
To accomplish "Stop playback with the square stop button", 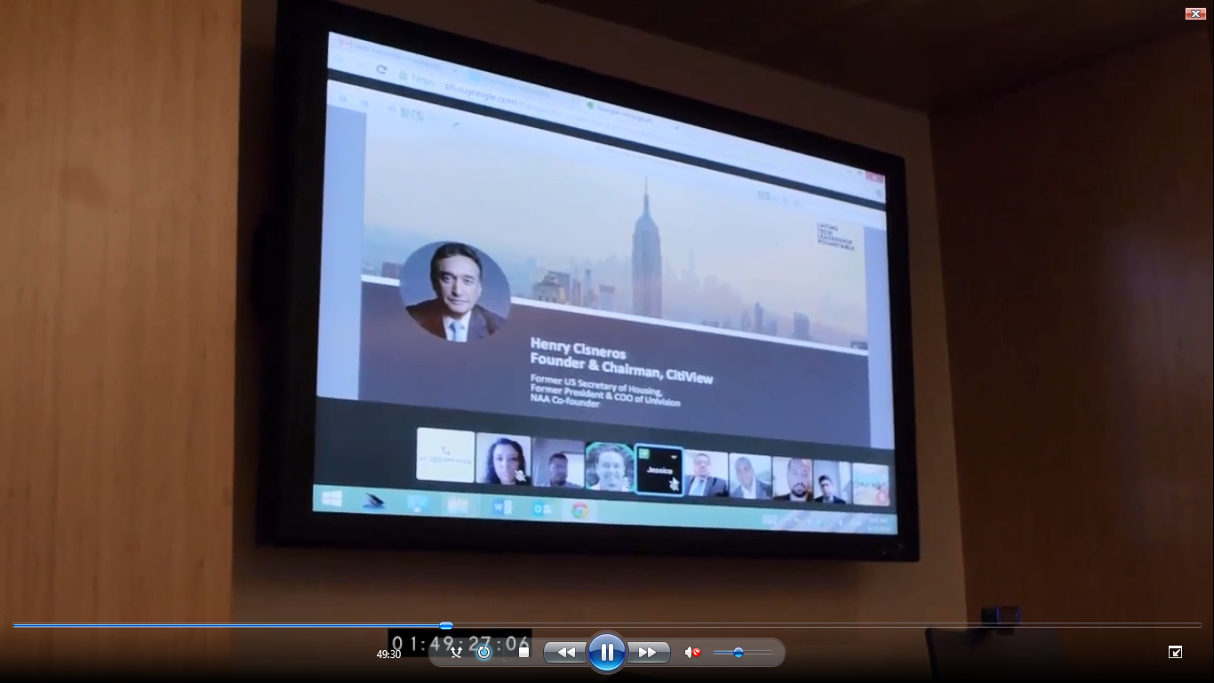I will coord(523,652).
